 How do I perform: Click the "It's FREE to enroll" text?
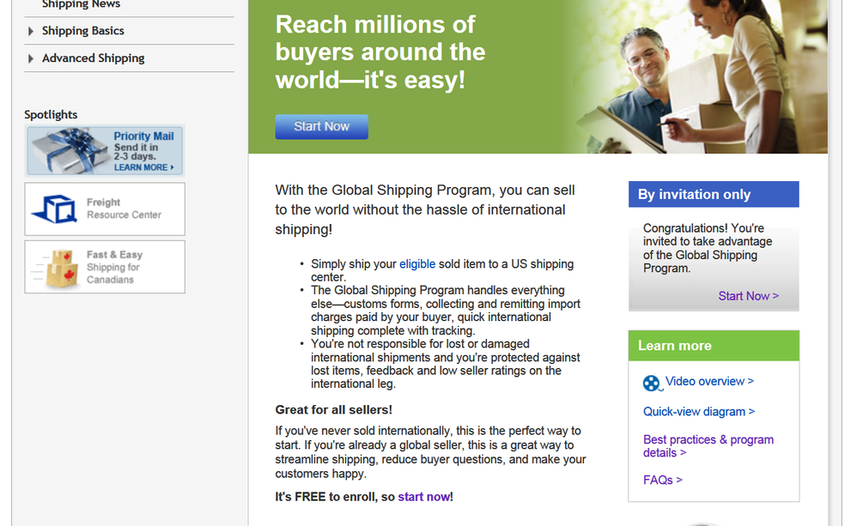[x=364, y=497]
